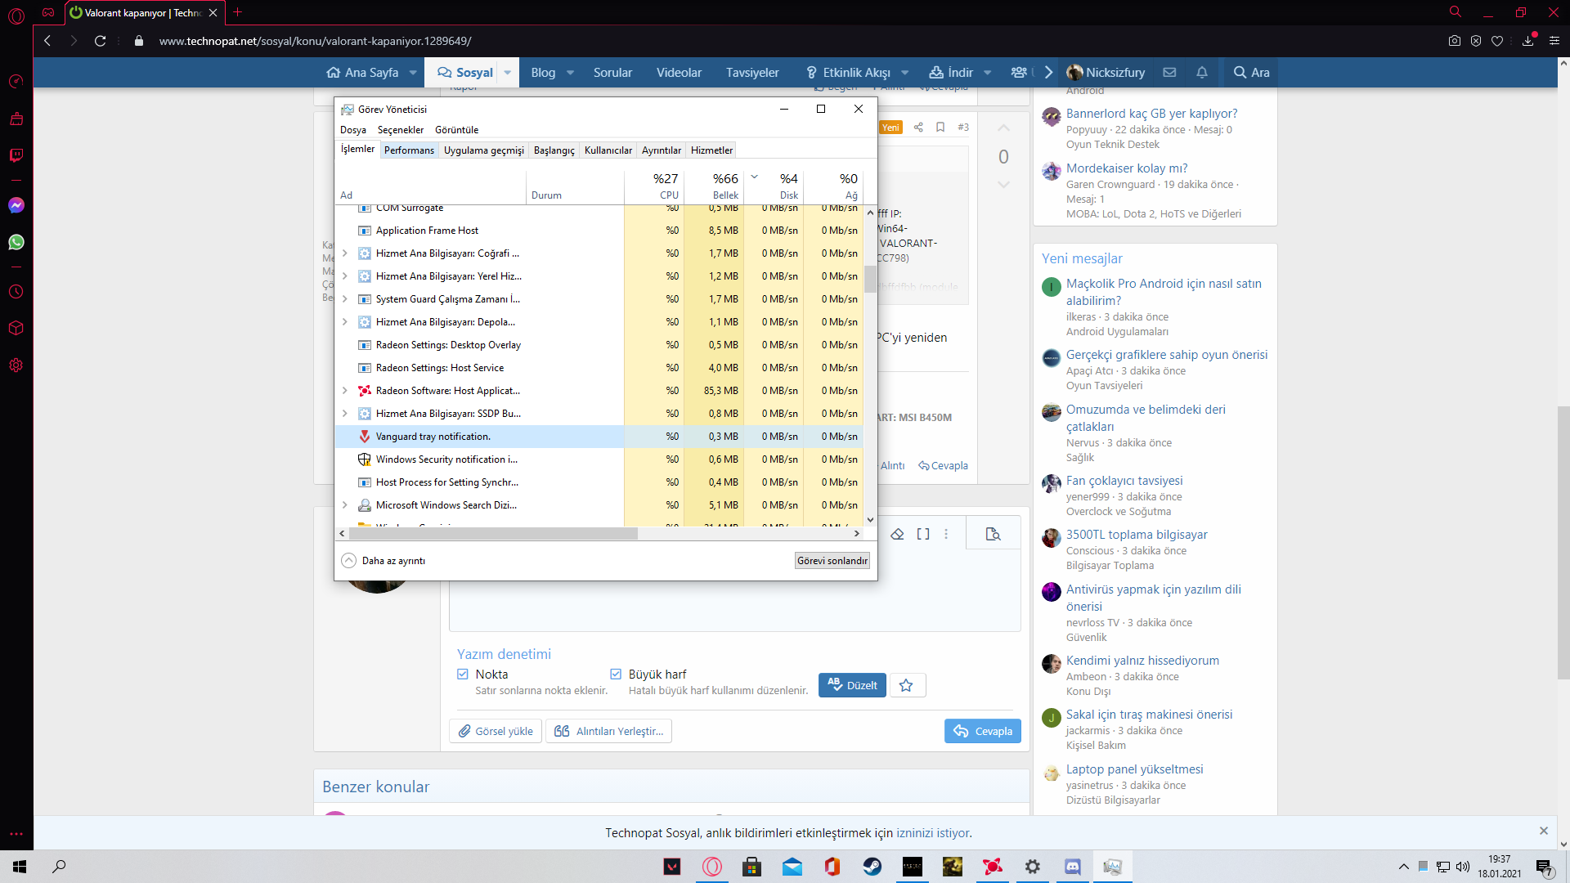The image size is (1570, 883).
Task: Open the Seçenekler menu
Action: coord(400,130)
